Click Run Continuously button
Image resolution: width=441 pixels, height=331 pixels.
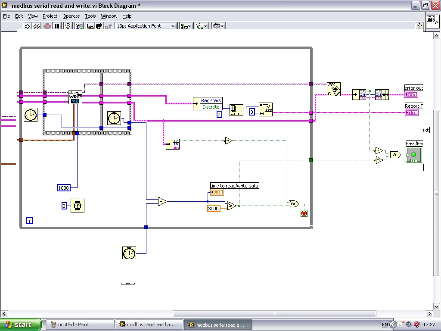[37, 26]
